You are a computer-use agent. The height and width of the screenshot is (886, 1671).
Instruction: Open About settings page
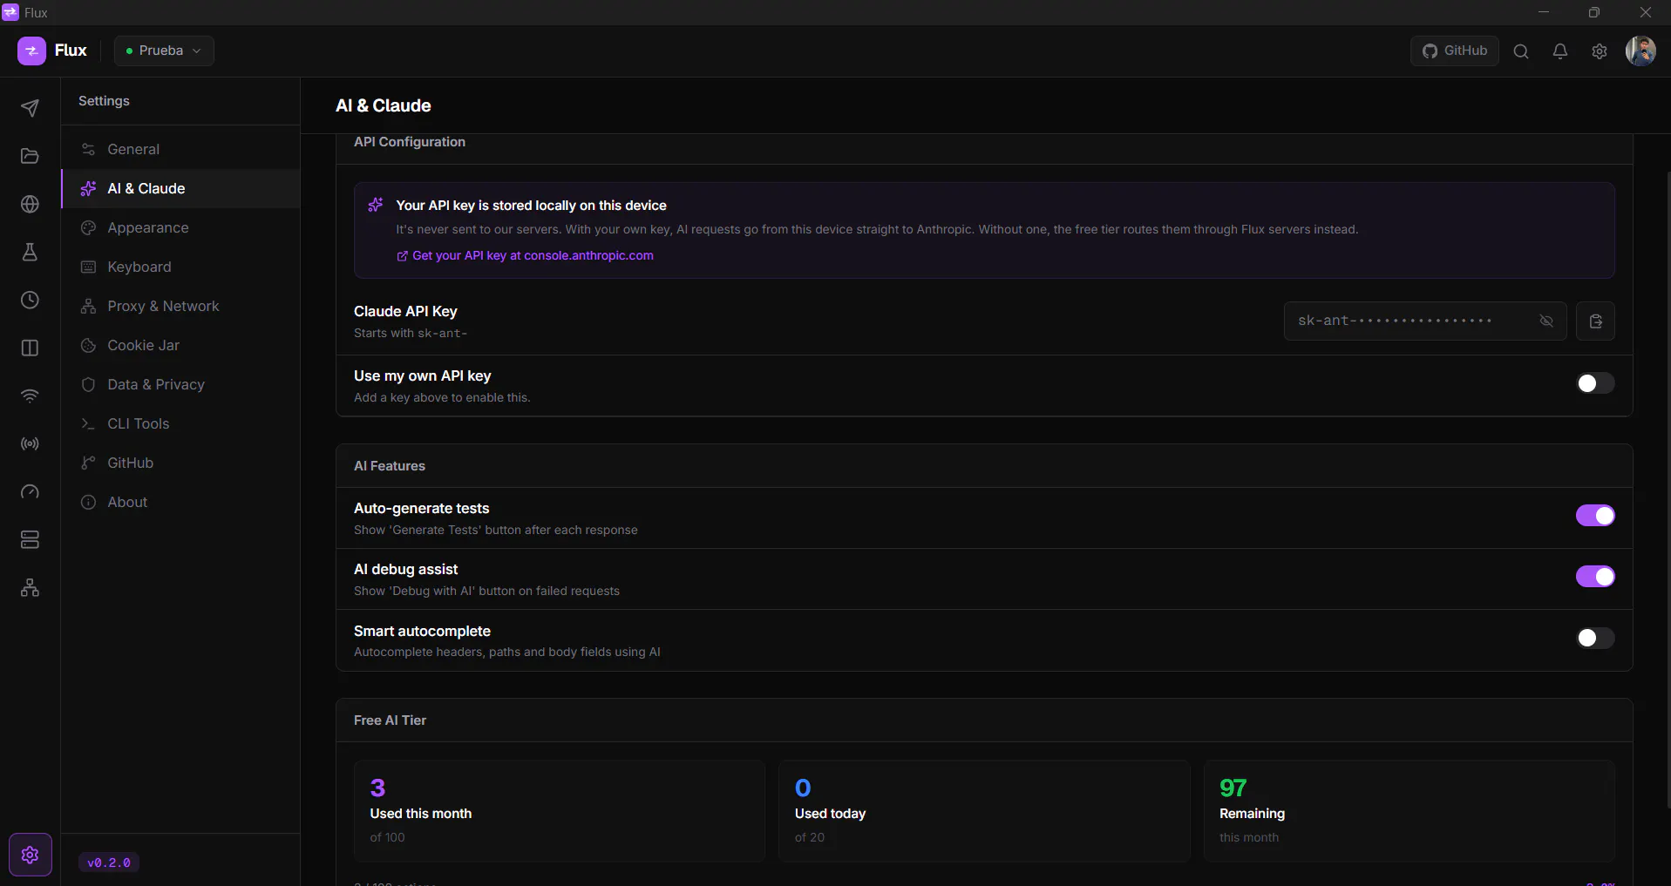click(x=180, y=502)
